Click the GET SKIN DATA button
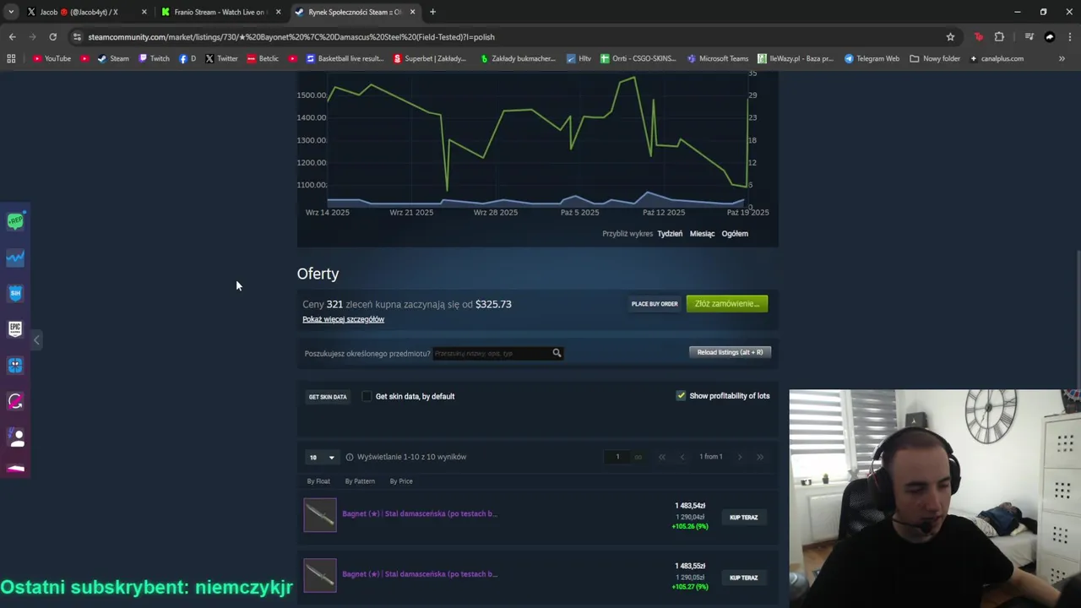The width and height of the screenshot is (1081, 608). point(328,397)
